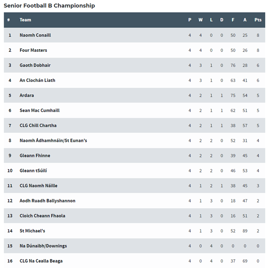The height and width of the screenshot is (270, 267).
Task: Click the Sean Mac Cumhaill team name
Action: pyautogui.click(x=40, y=110)
